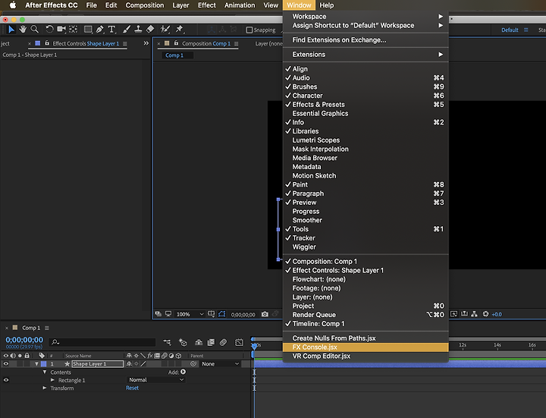
Task: Click the Default workspace link
Action: click(x=510, y=30)
